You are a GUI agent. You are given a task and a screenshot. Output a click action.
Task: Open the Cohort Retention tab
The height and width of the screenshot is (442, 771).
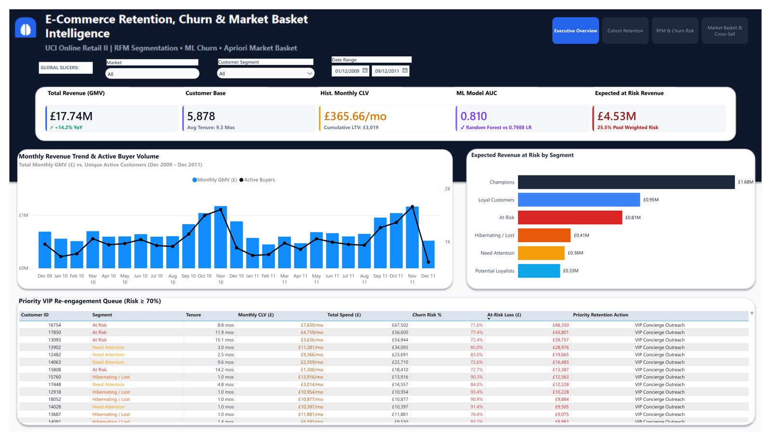coord(625,31)
